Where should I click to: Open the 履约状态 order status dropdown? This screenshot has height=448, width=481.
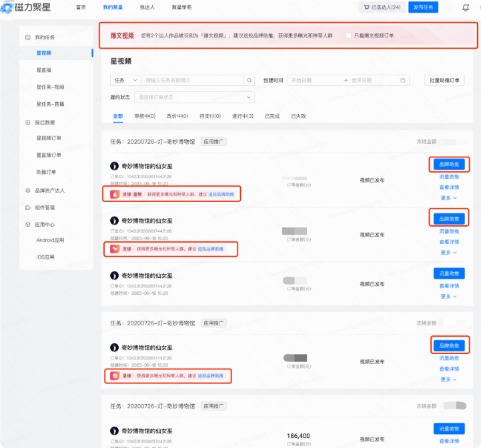tap(193, 97)
